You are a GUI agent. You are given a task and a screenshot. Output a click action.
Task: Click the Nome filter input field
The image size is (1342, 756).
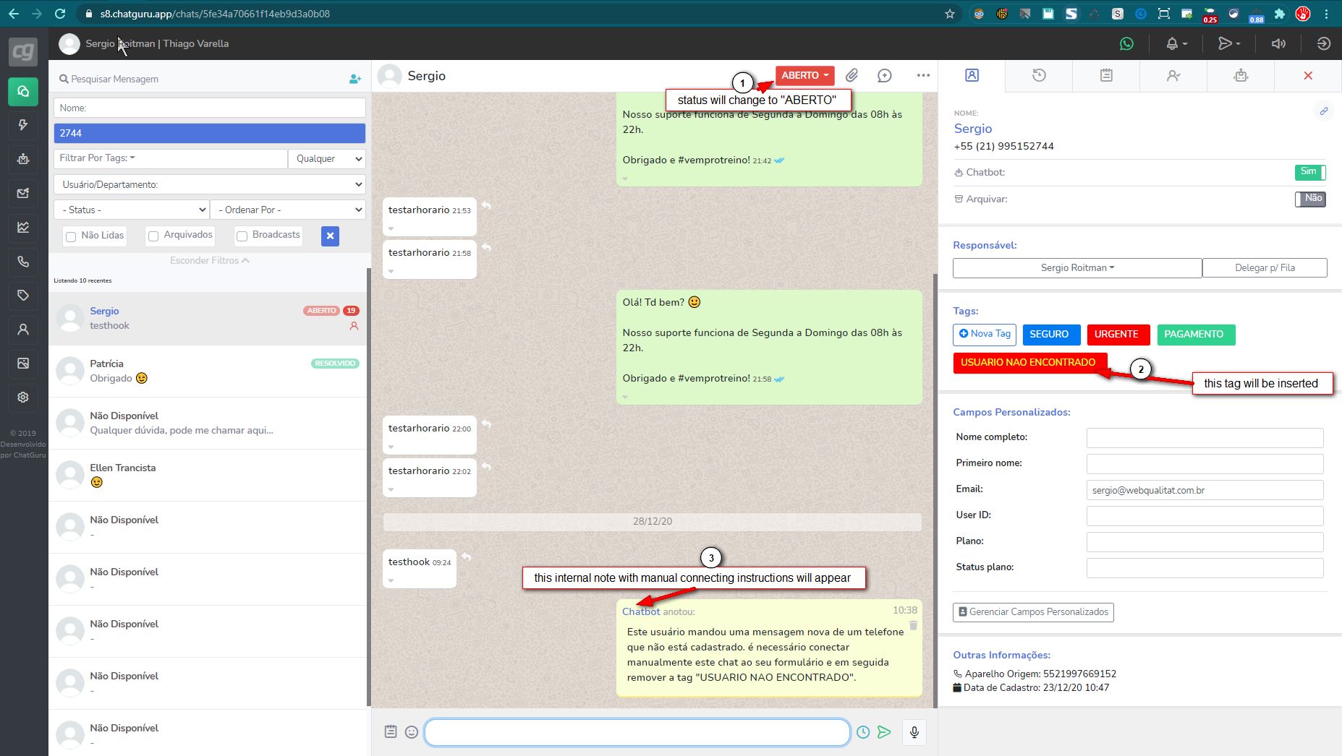click(x=209, y=108)
